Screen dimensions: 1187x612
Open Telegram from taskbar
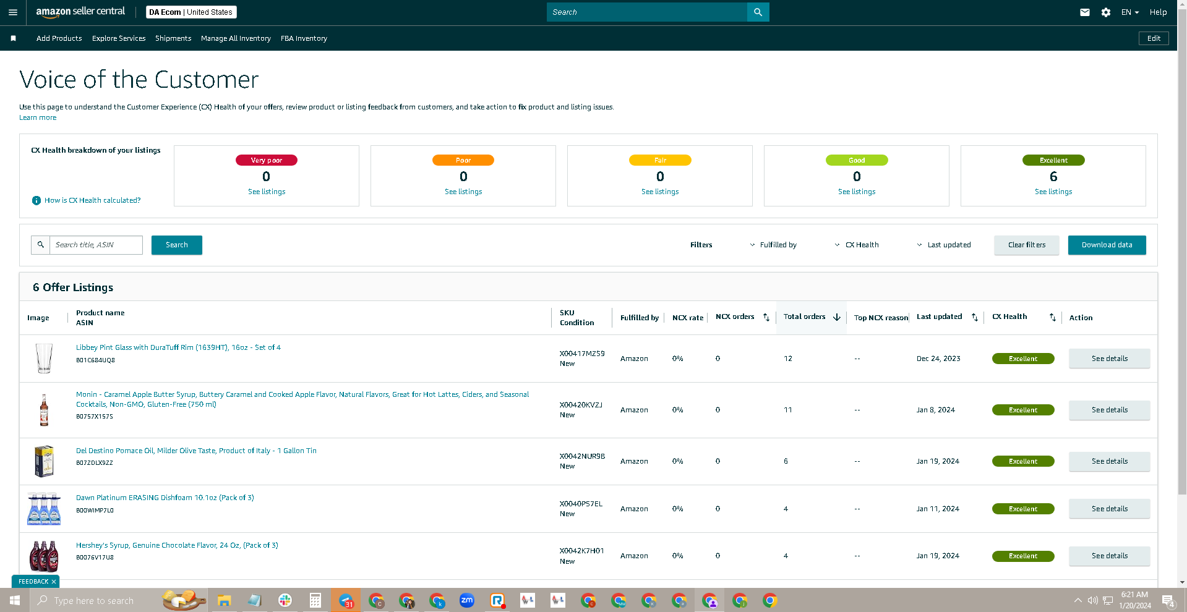pos(346,600)
